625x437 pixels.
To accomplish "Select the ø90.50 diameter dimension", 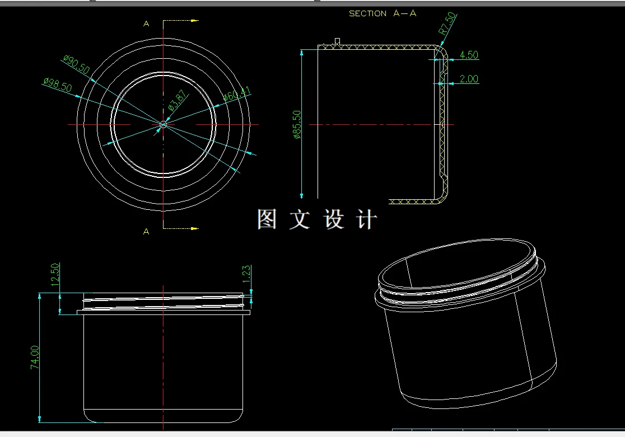I will pos(77,64).
